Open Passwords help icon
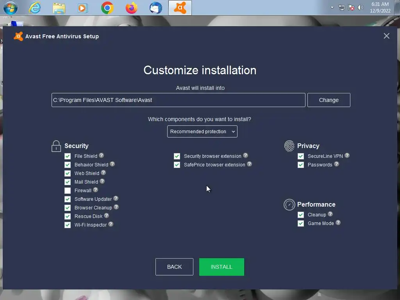400x300 pixels. point(336,164)
